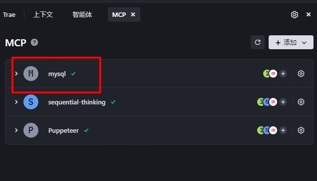Open the 添加 dropdown arrow

tap(304, 43)
